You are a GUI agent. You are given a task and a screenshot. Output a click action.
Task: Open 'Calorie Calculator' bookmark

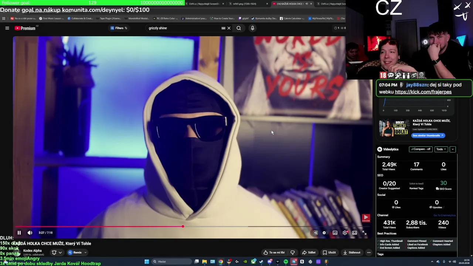coord(292,18)
